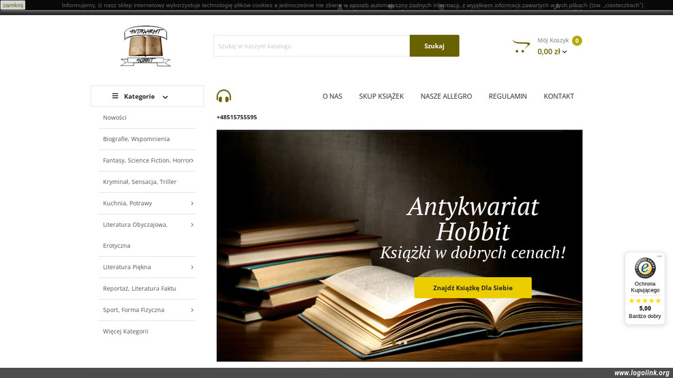Click the Bardzo dobry rating label
This screenshot has height=378, width=673.
pos(644,316)
